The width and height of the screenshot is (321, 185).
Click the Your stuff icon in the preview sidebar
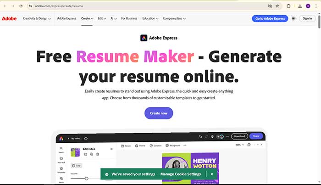61,158
